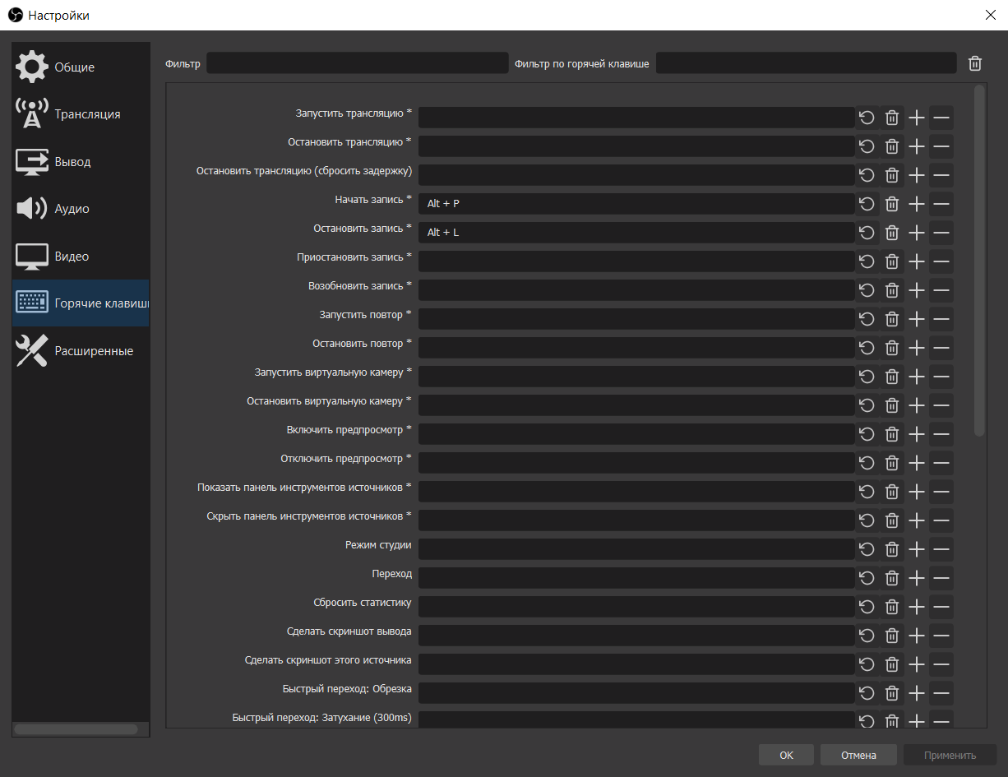
Task: Revert the 'Переход' hotkey binding
Action: [x=867, y=578]
